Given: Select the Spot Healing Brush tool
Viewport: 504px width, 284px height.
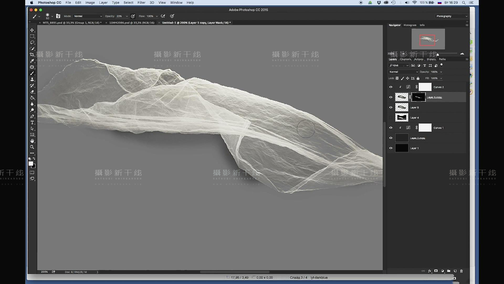Looking at the screenshot, I should (32, 67).
